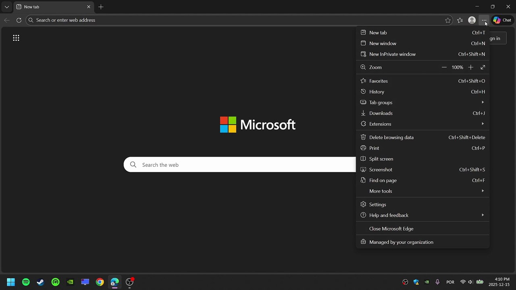Open the profile avatar icon
The height and width of the screenshot is (290, 516).
(472, 20)
